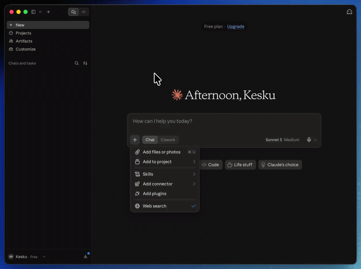
Task: Select the Cowork mode tab
Action: (x=168, y=140)
